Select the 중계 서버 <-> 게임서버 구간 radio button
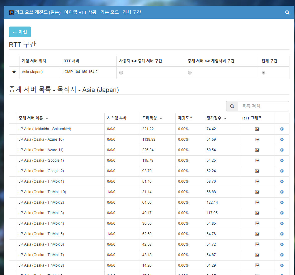This screenshot has width=295, height=275. tap(190, 73)
